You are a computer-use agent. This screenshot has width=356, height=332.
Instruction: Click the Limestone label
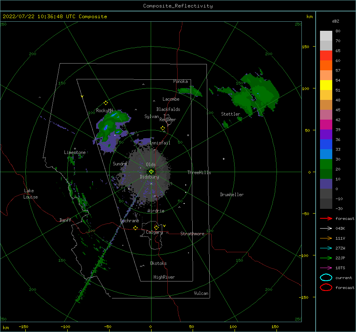(75, 152)
